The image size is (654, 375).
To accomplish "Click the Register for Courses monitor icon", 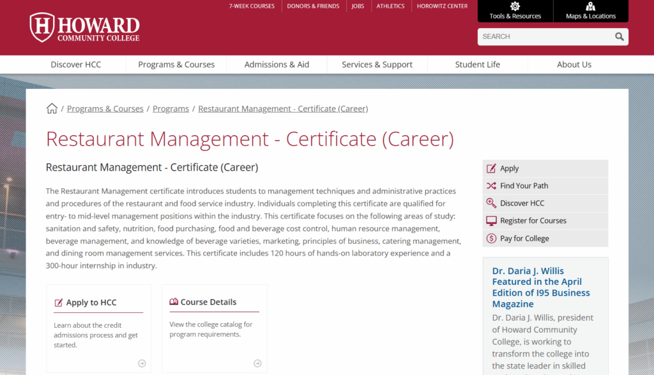I will (x=491, y=220).
